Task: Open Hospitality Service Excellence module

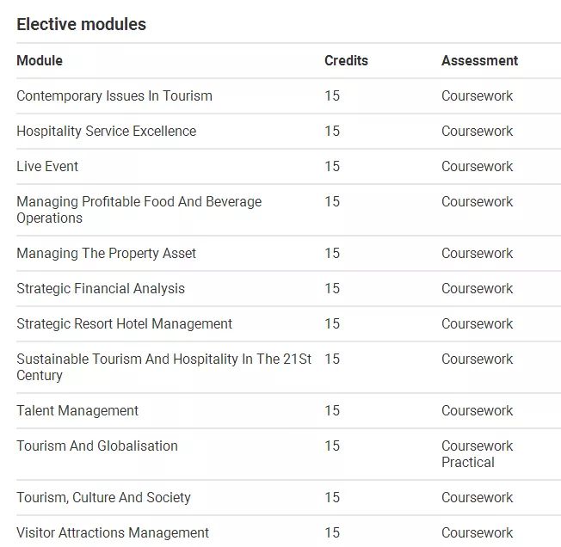Action: coord(106,131)
